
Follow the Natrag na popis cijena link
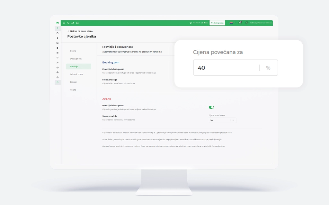81,31
